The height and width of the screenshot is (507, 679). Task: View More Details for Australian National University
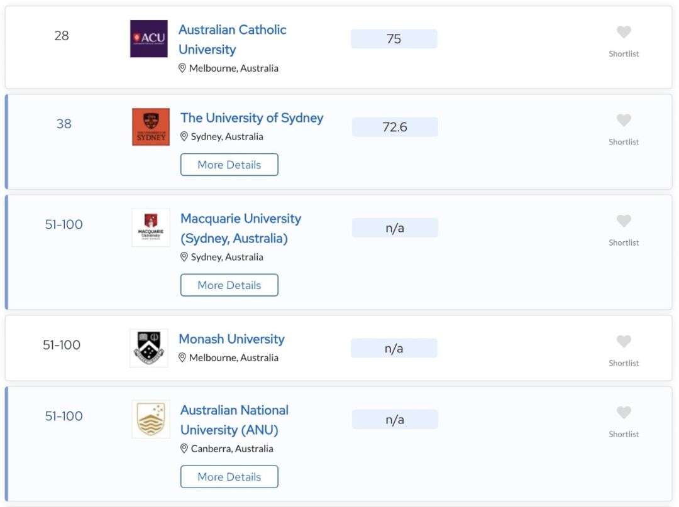click(229, 477)
